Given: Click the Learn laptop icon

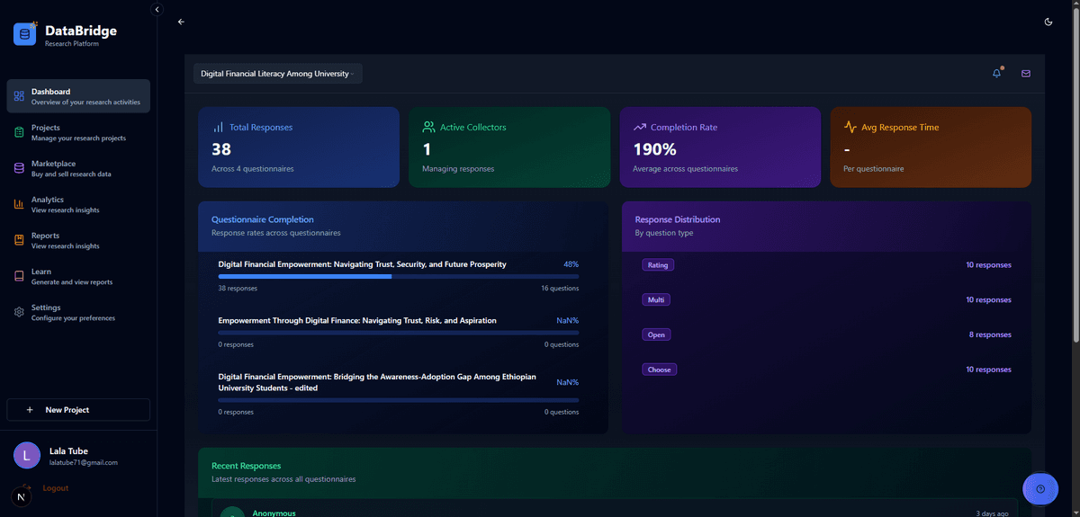Looking at the screenshot, I should (19, 276).
